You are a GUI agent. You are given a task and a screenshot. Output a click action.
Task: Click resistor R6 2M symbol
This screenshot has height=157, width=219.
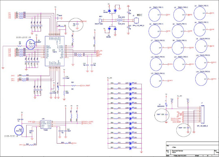20,46
